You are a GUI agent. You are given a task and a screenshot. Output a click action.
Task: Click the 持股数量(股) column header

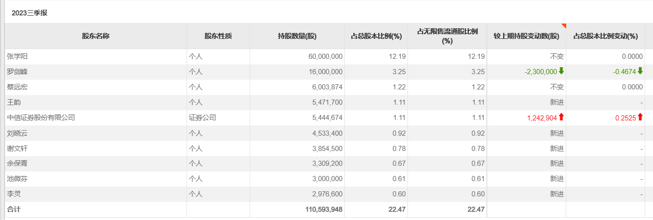coord(297,36)
